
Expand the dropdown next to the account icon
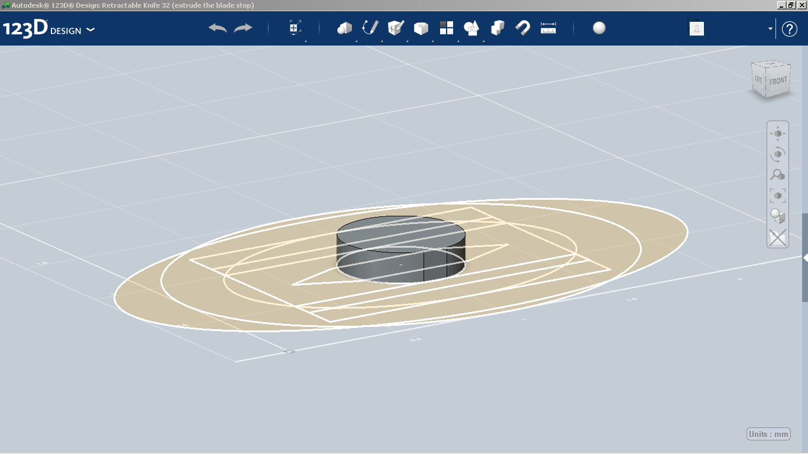click(769, 28)
